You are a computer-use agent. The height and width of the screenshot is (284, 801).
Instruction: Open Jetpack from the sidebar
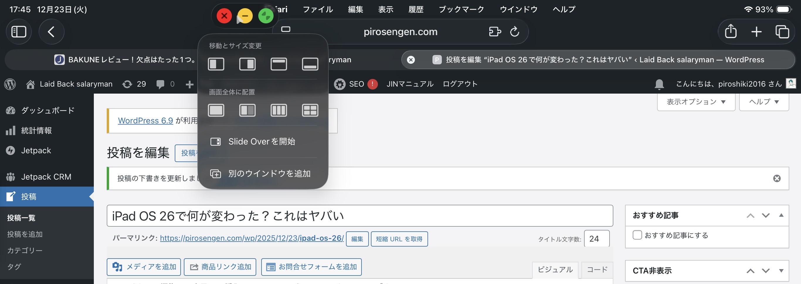tap(36, 150)
